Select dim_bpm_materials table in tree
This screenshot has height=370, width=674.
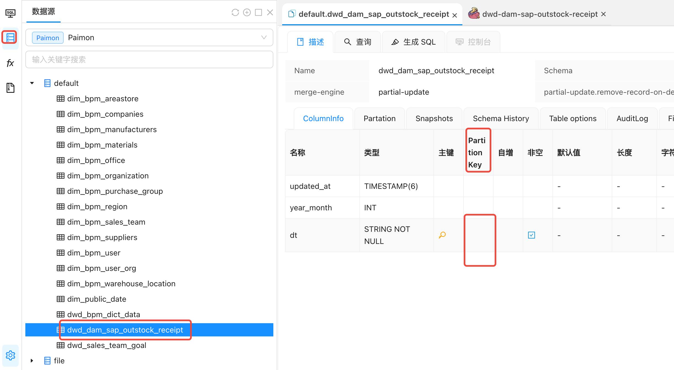click(x=102, y=145)
